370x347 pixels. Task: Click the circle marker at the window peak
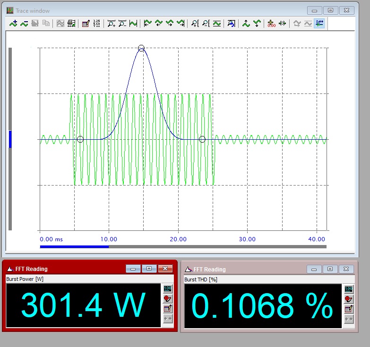pyautogui.click(x=141, y=48)
